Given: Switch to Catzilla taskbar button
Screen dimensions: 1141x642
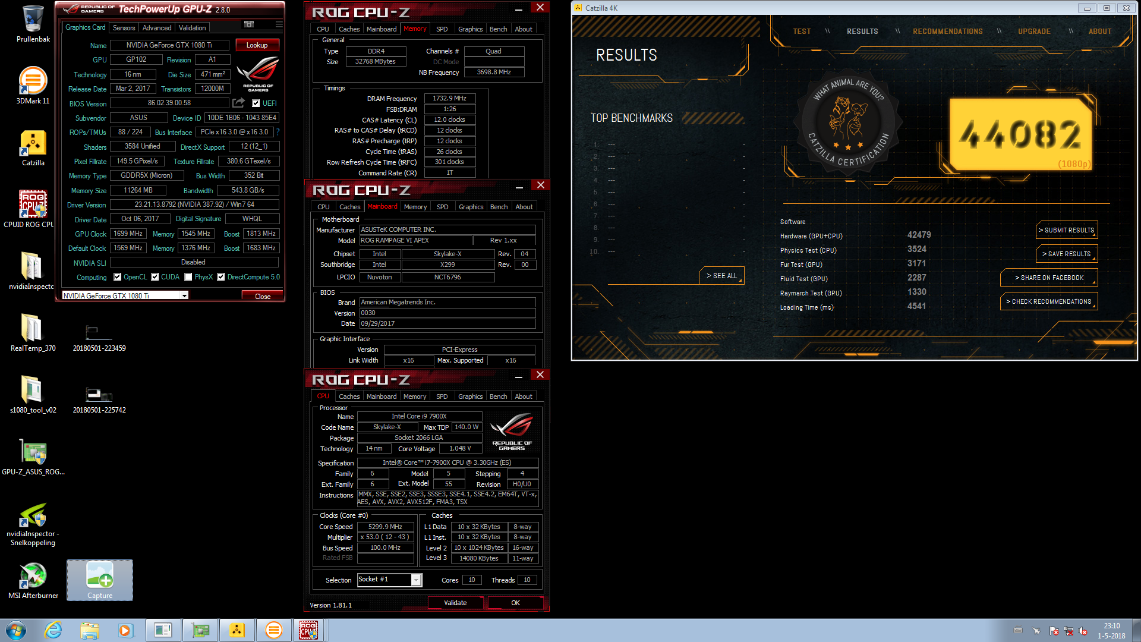Looking at the screenshot, I should tap(237, 630).
